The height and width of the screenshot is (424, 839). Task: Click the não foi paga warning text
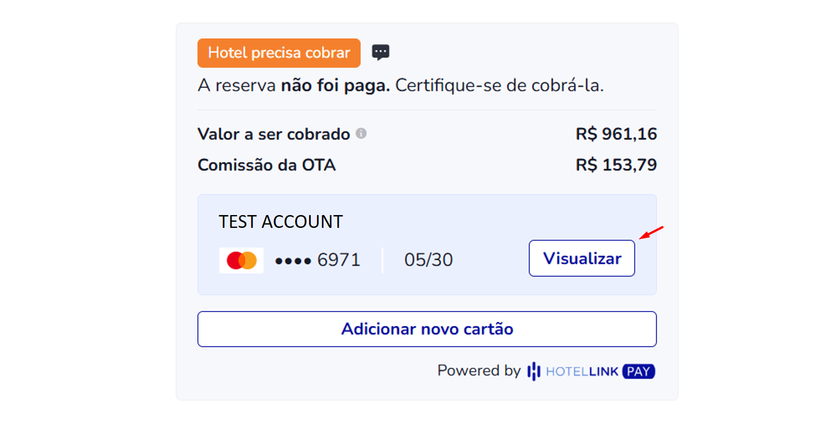click(335, 86)
